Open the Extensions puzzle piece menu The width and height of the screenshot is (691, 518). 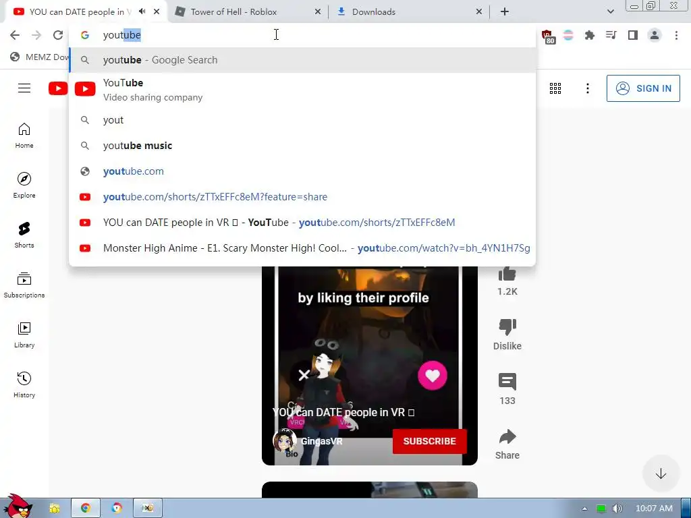[x=589, y=35]
